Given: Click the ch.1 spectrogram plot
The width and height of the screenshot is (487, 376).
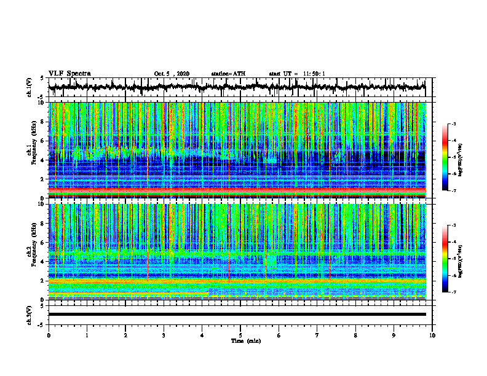Looking at the screenshot, I should pyautogui.click(x=237, y=150).
